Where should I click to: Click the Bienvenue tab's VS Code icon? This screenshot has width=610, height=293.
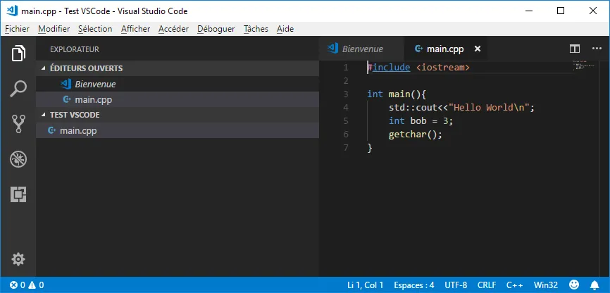(332, 49)
